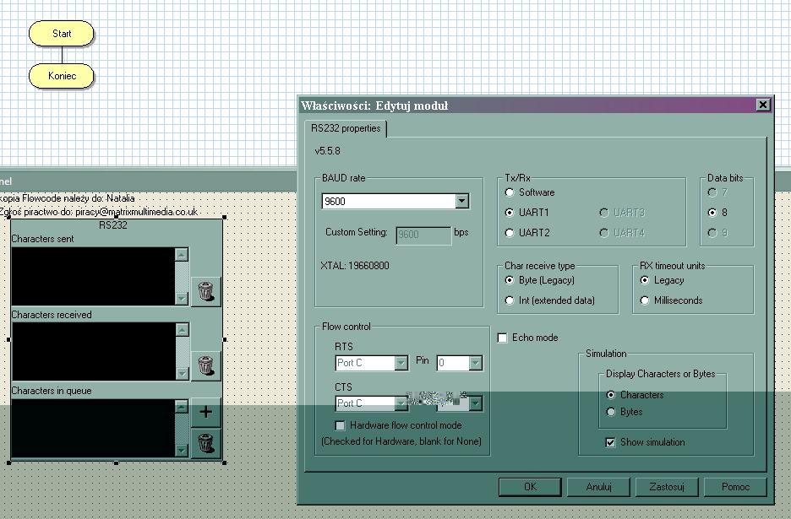Click inside the Characters received black display
The height and width of the screenshot is (519, 791).
(94, 351)
